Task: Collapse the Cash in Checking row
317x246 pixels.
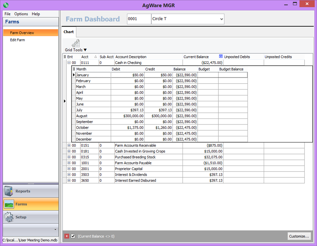Action: tap(69, 63)
